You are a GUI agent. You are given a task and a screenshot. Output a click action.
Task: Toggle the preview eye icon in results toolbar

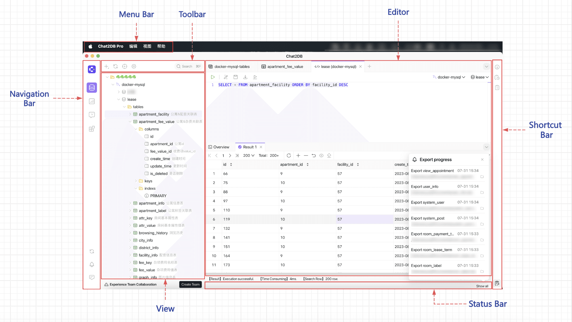click(x=321, y=155)
